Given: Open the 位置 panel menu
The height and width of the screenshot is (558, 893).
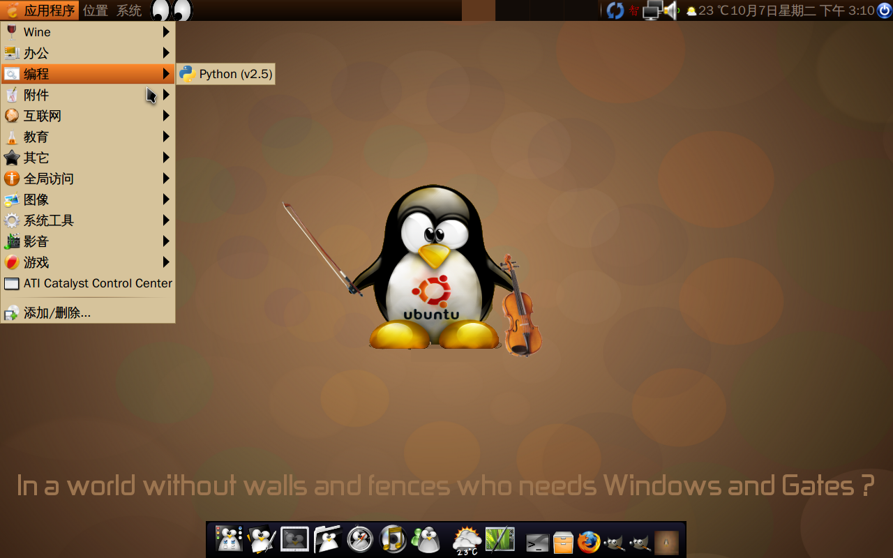Looking at the screenshot, I should (x=96, y=10).
